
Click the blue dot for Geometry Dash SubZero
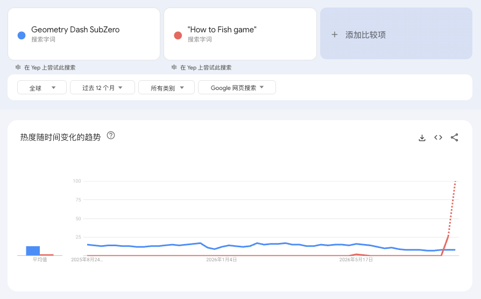click(x=22, y=36)
